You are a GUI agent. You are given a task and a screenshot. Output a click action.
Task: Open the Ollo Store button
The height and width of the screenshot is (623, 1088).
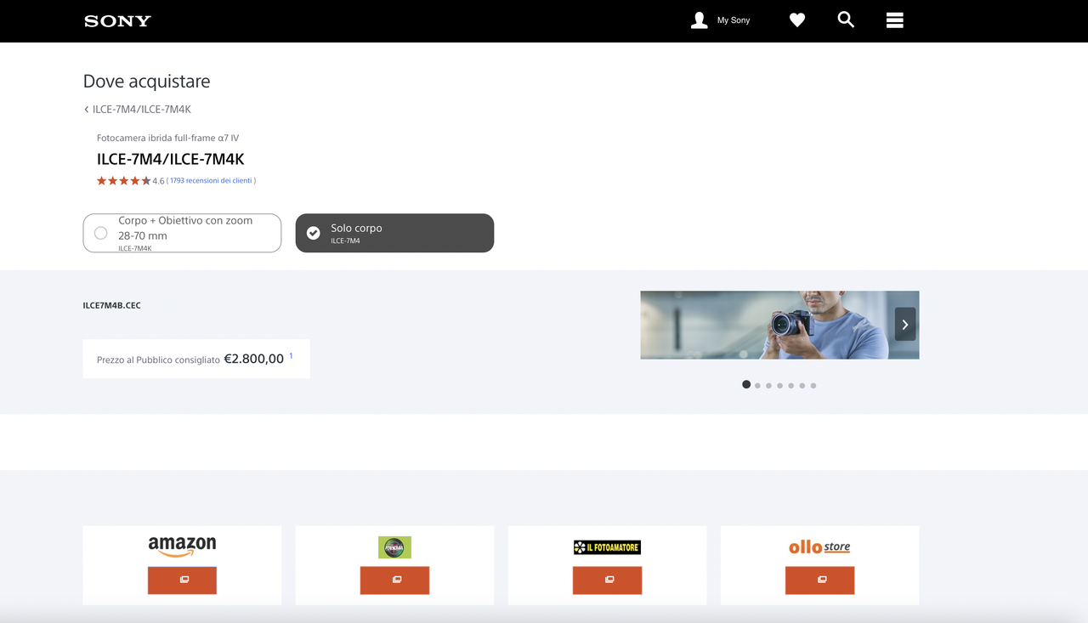coord(819,580)
